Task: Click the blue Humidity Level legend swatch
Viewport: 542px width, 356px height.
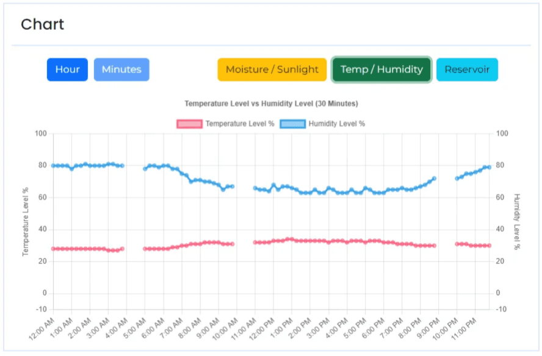Action: pyautogui.click(x=292, y=124)
